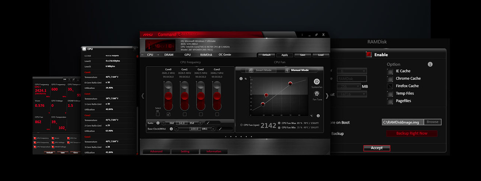Open the Setting bottom tab
The height and width of the screenshot is (181, 481).
185,151
